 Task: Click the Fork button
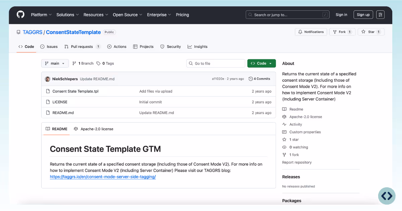[342, 32]
